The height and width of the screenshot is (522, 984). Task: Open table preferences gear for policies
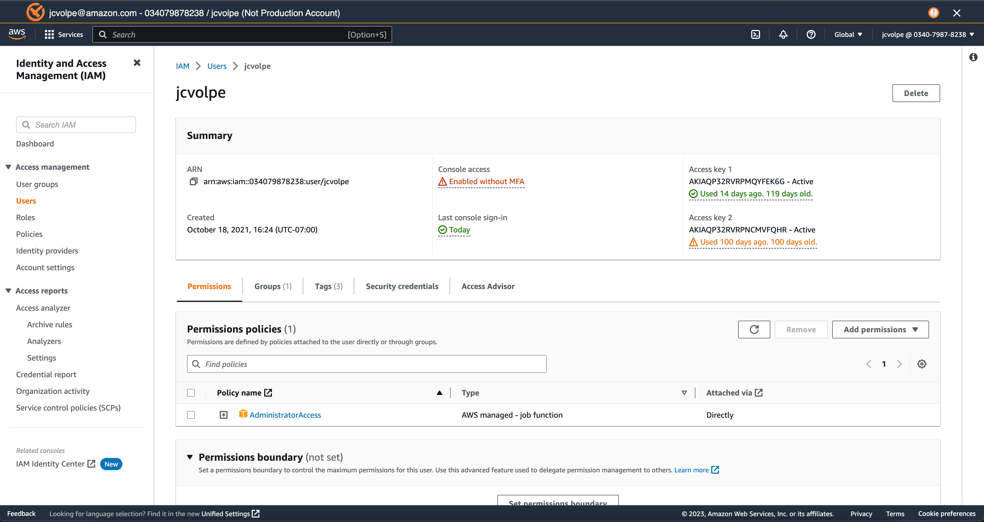point(922,364)
